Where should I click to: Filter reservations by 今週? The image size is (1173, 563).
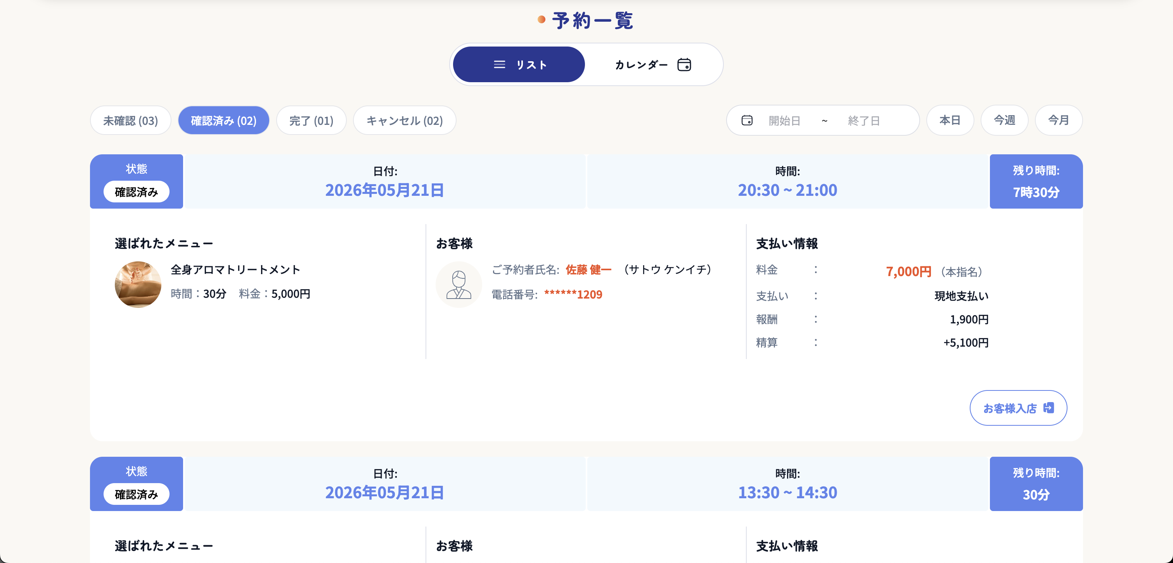[x=1004, y=121]
